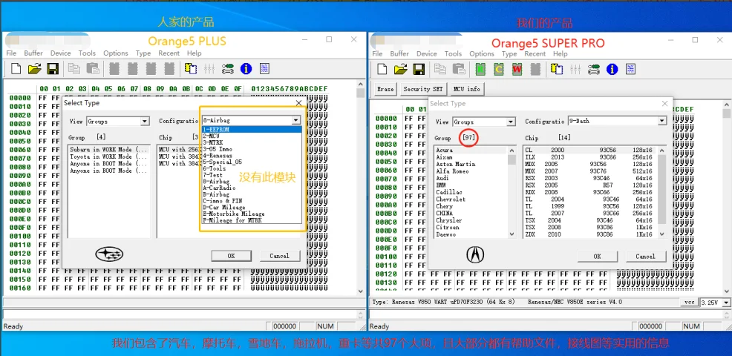This screenshot has height=356, width=732.
Task: Choose D-Car Mileage in the configuration list
Action: (x=252, y=207)
